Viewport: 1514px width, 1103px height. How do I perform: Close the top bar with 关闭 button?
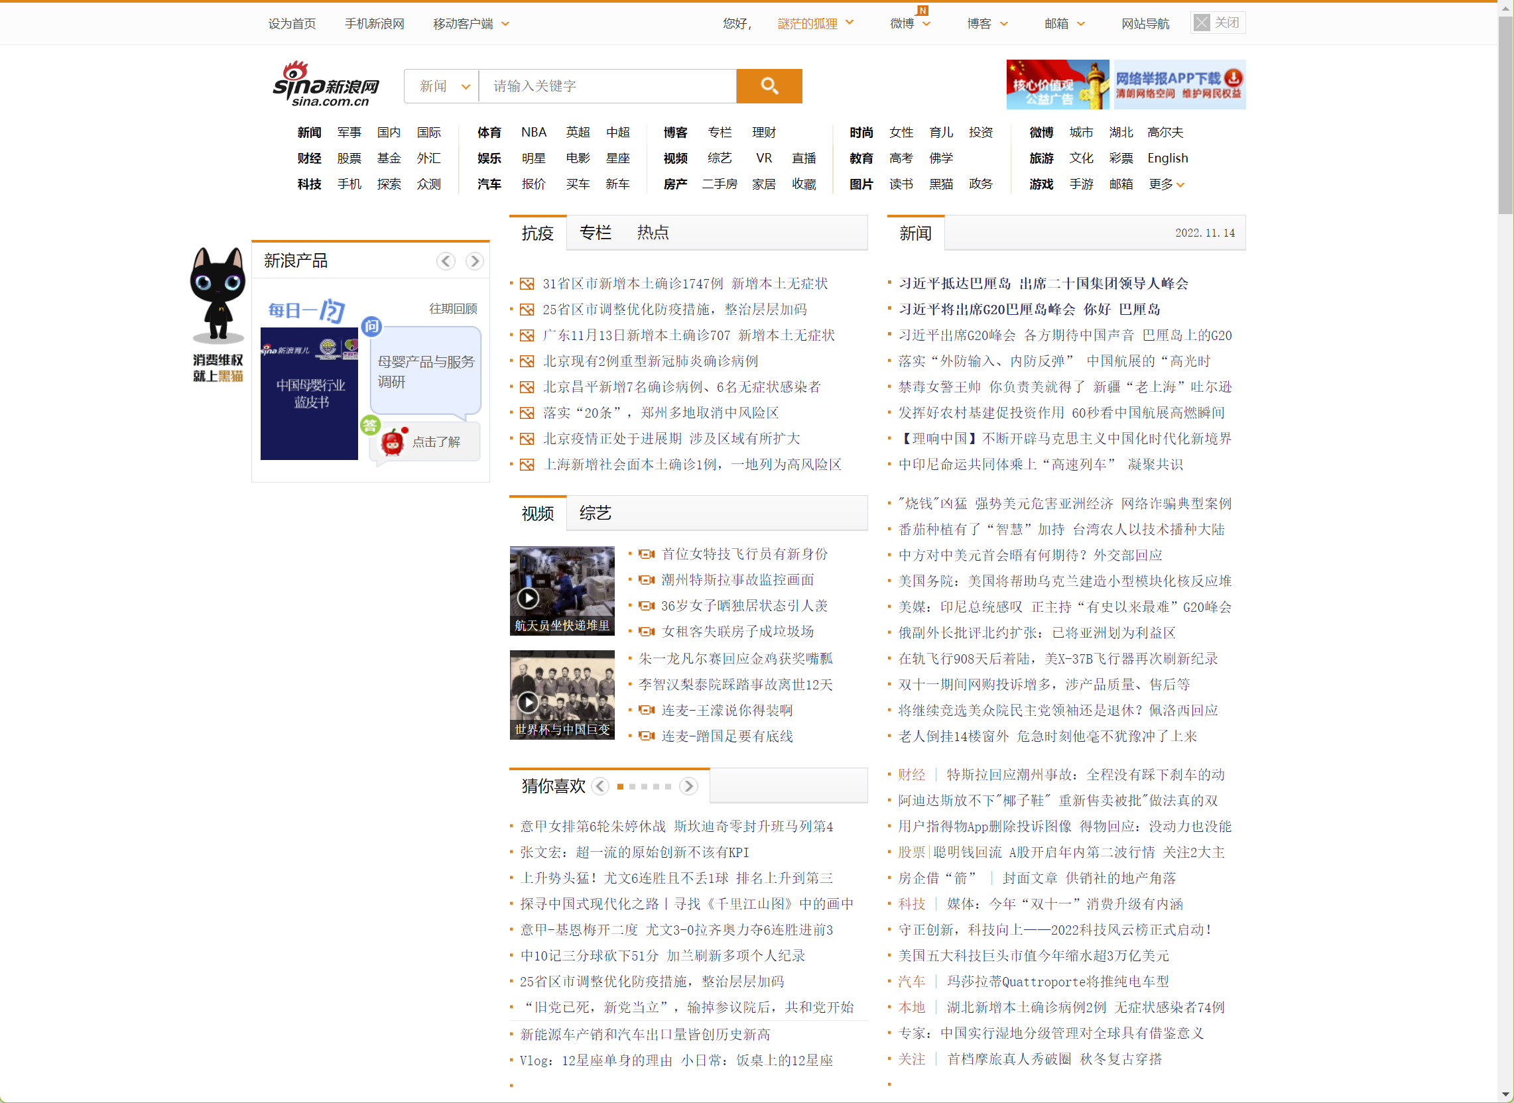(1217, 23)
